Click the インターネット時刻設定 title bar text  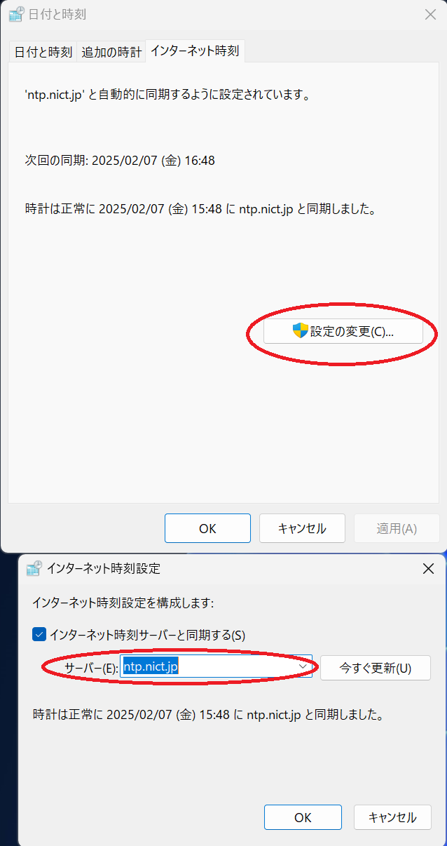[104, 568]
